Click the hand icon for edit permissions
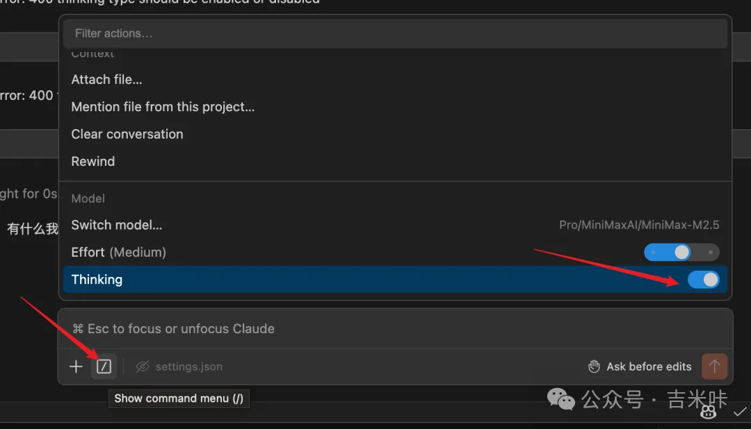The height and width of the screenshot is (429, 751). tap(594, 367)
